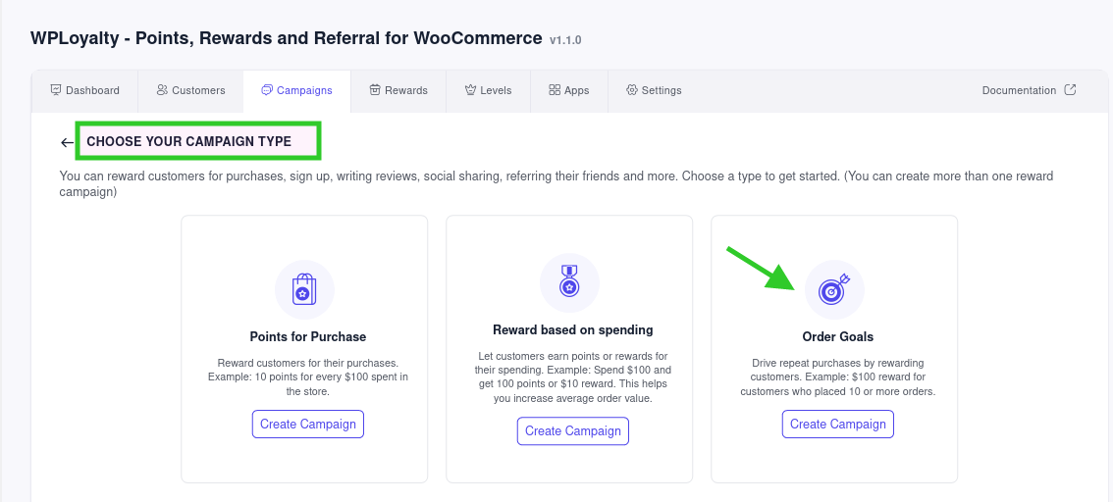The height and width of the screenshot is (502, 1113).
Task: Click the Levels crown icon
Action: point(470,90)
